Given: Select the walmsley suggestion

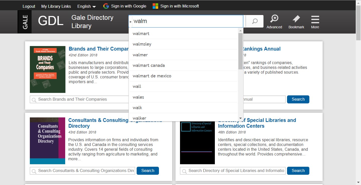Looking at the screenshot, I should click(183, 44).
